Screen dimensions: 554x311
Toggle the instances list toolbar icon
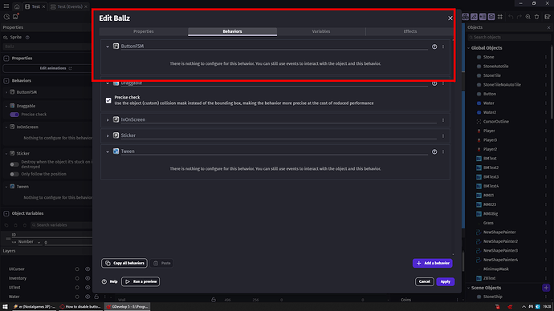pyautogui.click(x=483, y=17)
